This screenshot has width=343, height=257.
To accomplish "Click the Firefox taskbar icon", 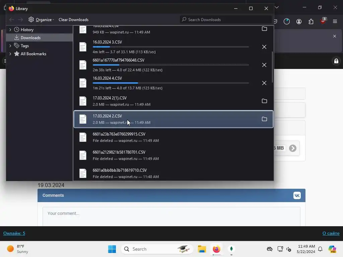I will [x=216, y=249].
